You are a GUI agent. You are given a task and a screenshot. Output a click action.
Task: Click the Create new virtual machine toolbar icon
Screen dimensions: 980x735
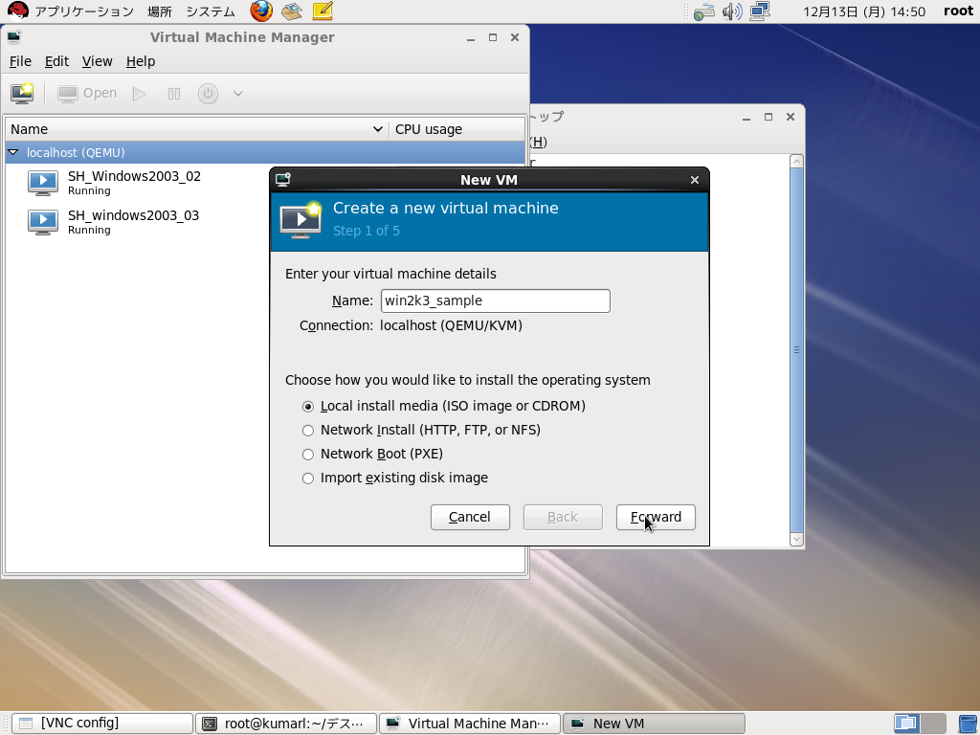[21, 93]
